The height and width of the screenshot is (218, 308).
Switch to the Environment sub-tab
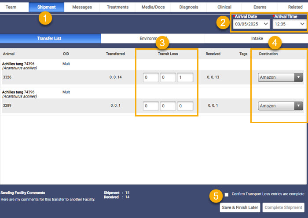point(153,39)
